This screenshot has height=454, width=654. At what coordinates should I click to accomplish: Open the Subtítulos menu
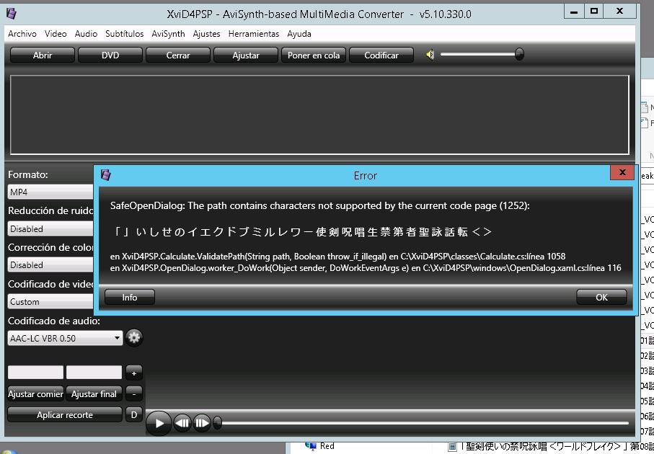tap(124, 34)
